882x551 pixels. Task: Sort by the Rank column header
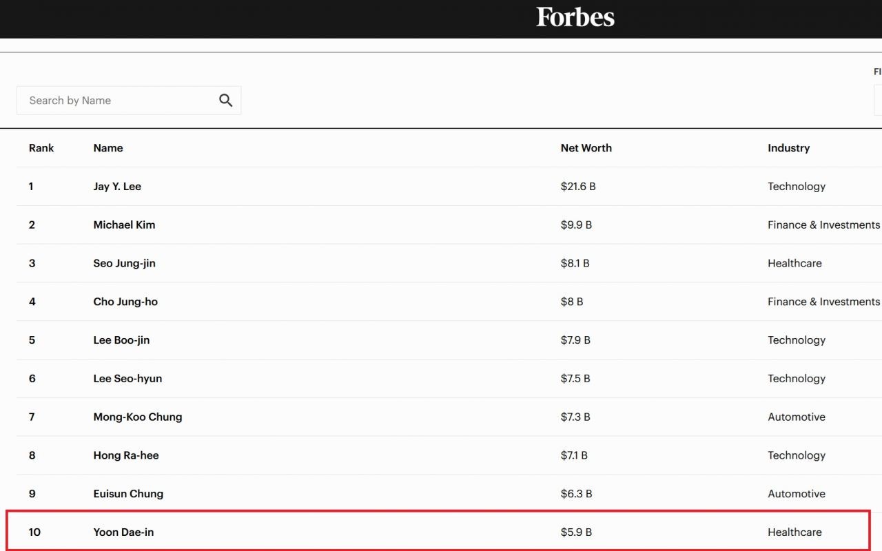tap(41, 148)
